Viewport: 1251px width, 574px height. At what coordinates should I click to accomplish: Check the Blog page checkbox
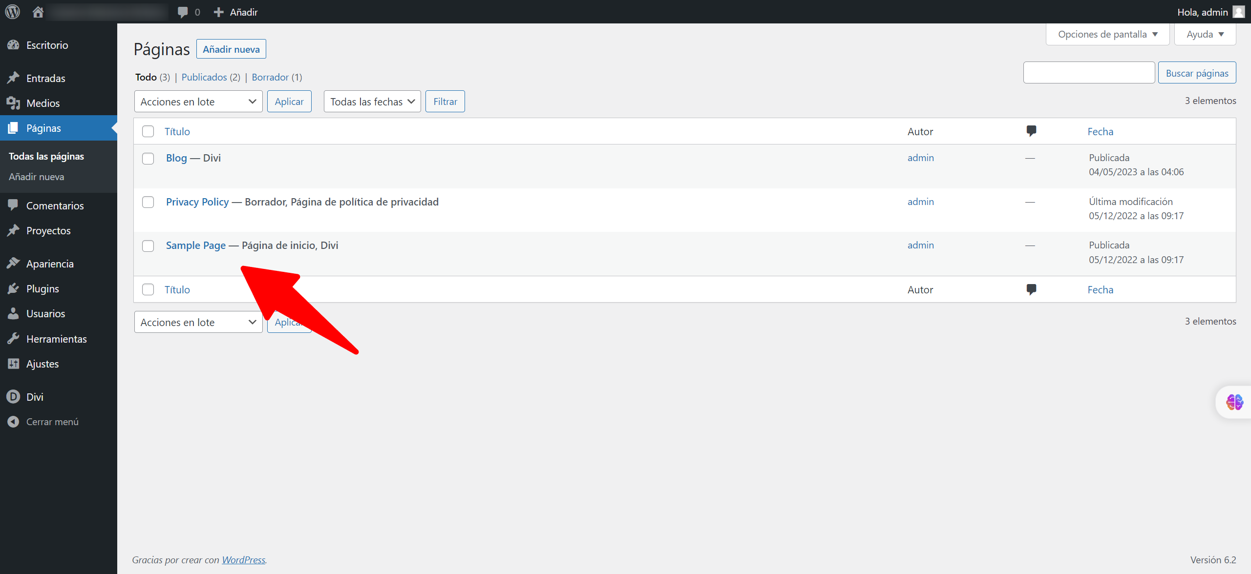click(148, 159)
